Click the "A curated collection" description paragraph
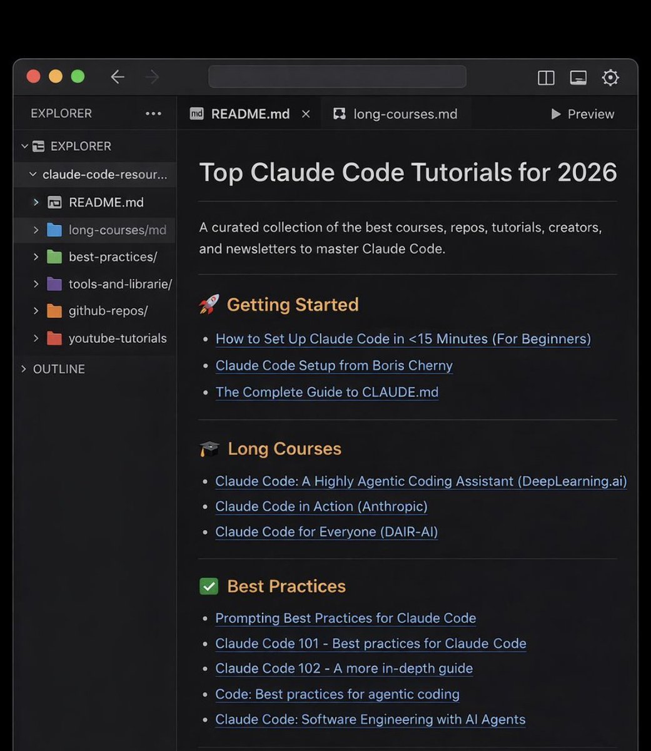The width and height of the screenshot is (651, 751). 400,238
